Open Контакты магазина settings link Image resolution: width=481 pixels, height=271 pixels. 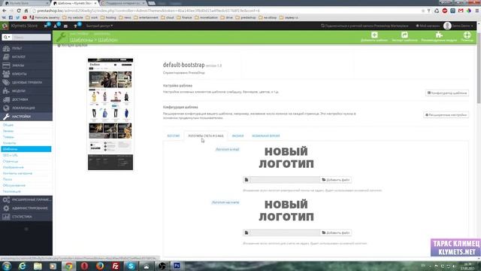(17, 173)
